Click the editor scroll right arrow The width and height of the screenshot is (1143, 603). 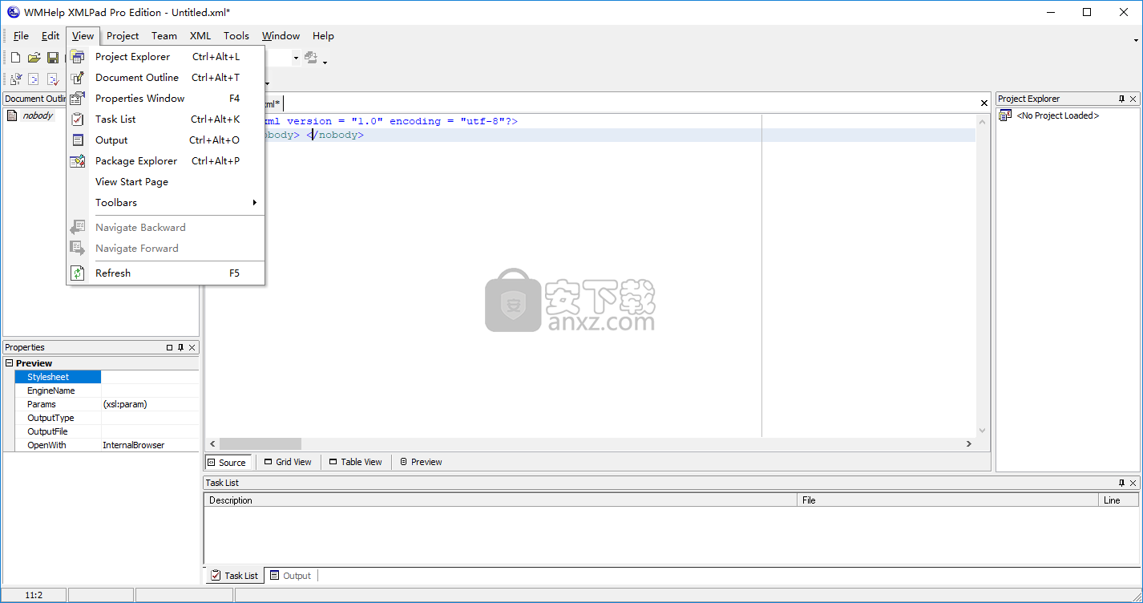pos(968,443)
